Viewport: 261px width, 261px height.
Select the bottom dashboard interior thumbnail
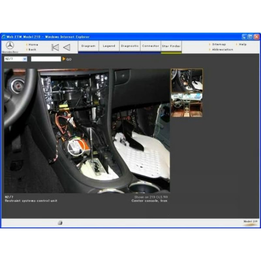tap(187, 105)
